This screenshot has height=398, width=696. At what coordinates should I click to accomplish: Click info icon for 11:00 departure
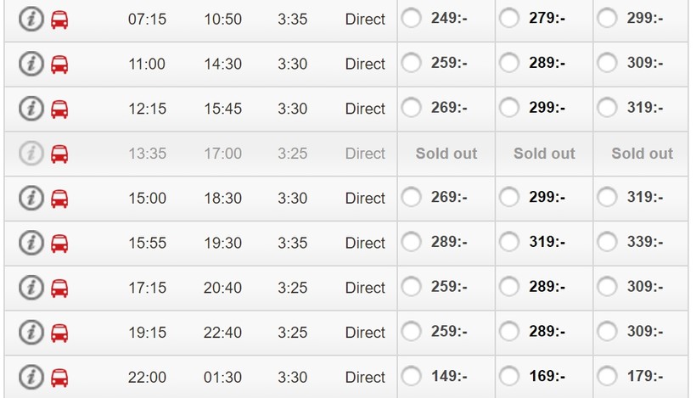pyautogui.click(x=31, y=64)
